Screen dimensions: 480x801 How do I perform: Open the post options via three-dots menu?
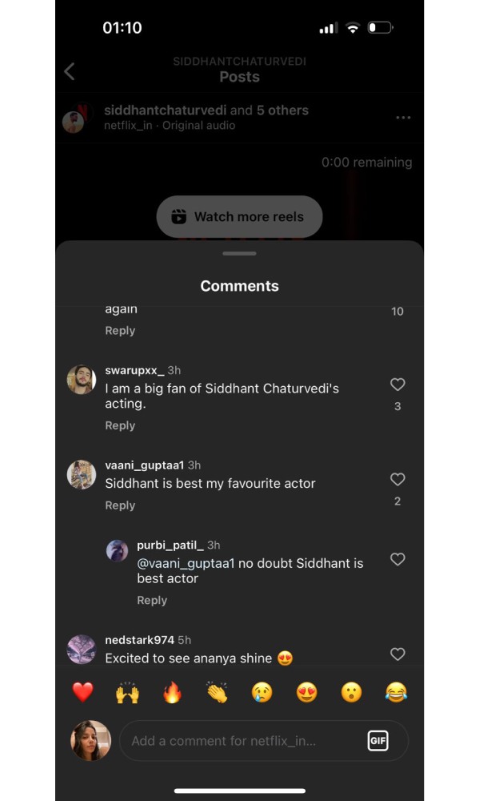(x=402, y=117)
